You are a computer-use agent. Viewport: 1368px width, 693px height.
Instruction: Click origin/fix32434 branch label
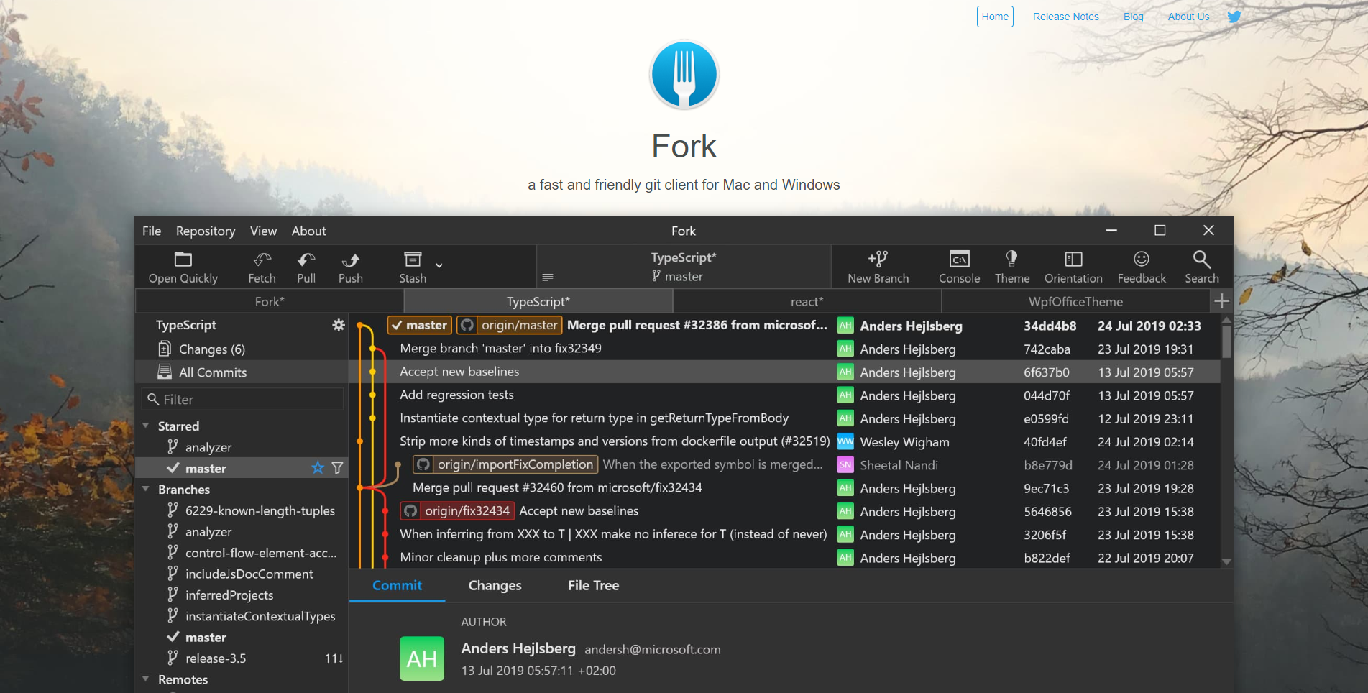tap(457, 510)
